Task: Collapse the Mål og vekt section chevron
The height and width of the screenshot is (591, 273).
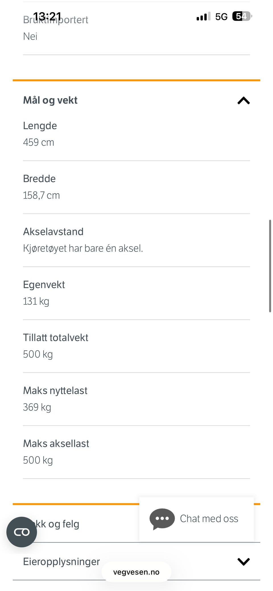Action: coord(243,100)
